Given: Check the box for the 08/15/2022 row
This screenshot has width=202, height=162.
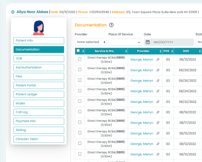Looking at the screenshot, I should point(80,133).
